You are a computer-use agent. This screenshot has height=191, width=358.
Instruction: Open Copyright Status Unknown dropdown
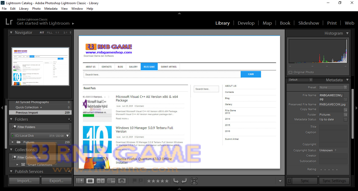click(x=328, y=151)
